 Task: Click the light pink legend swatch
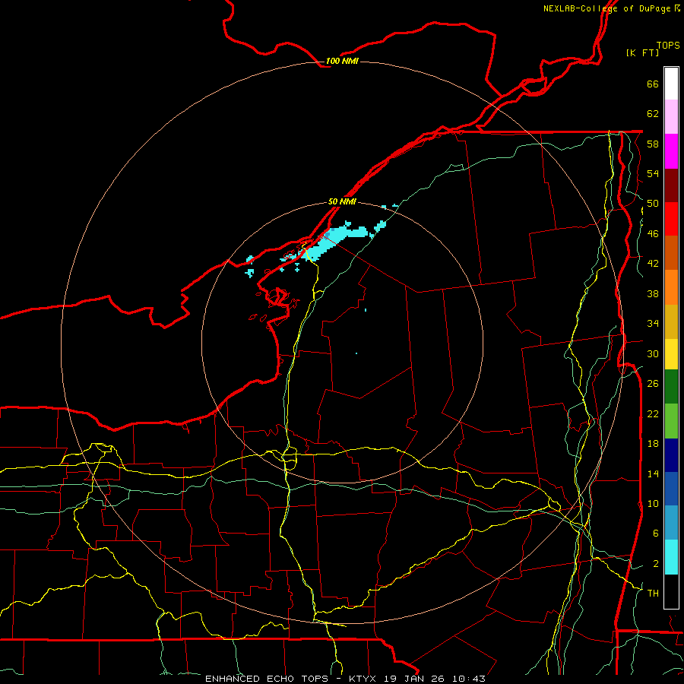(671, 116)
